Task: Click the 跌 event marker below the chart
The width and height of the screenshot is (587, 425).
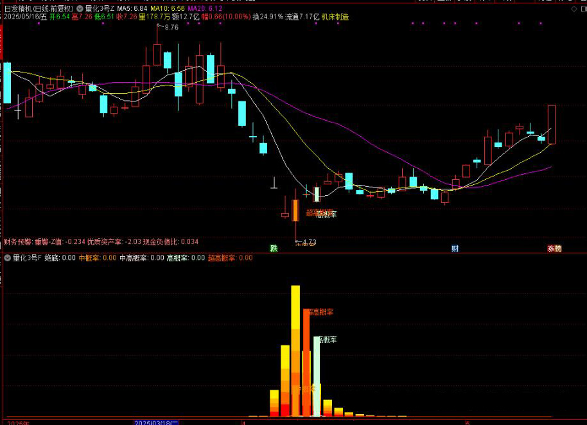Action: 274,248
